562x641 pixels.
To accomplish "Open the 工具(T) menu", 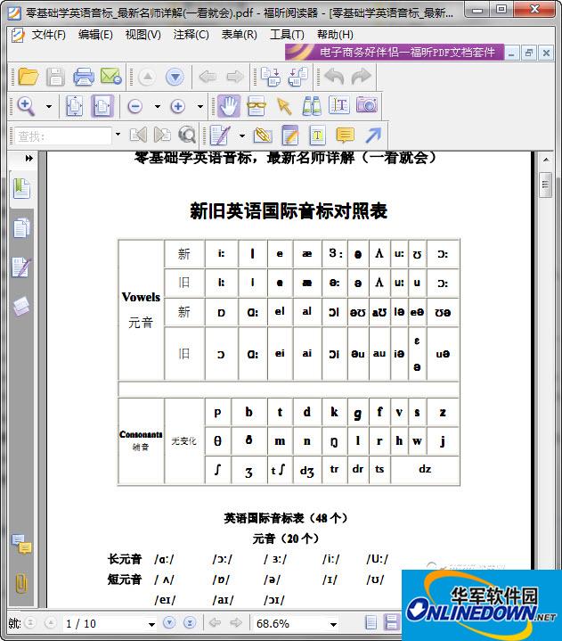I will click(287, 35).
